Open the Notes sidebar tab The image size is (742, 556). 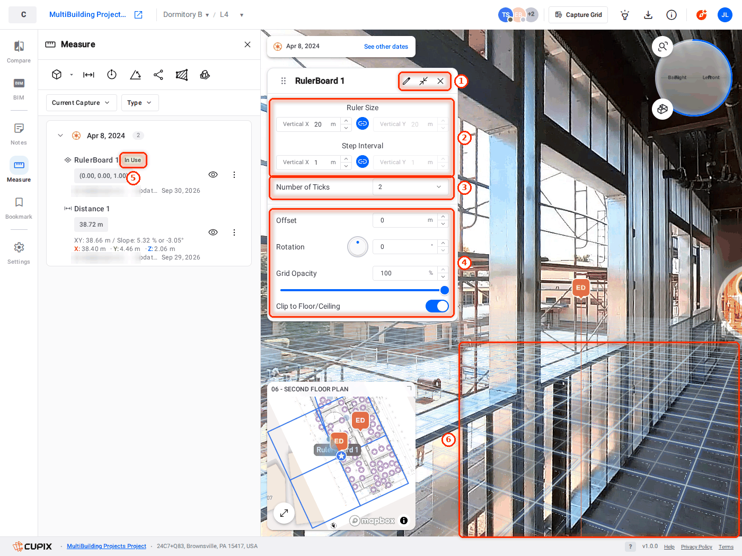[19, 133]
